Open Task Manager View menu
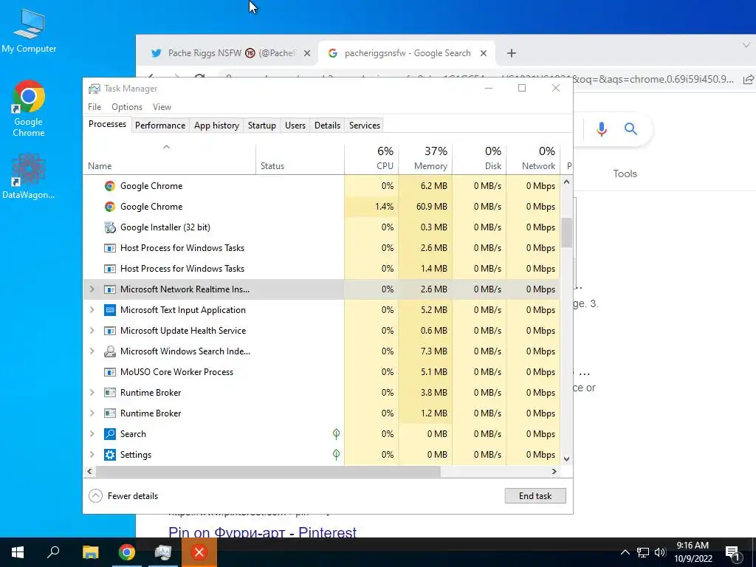The image size is (756, 567). (162, 107)
